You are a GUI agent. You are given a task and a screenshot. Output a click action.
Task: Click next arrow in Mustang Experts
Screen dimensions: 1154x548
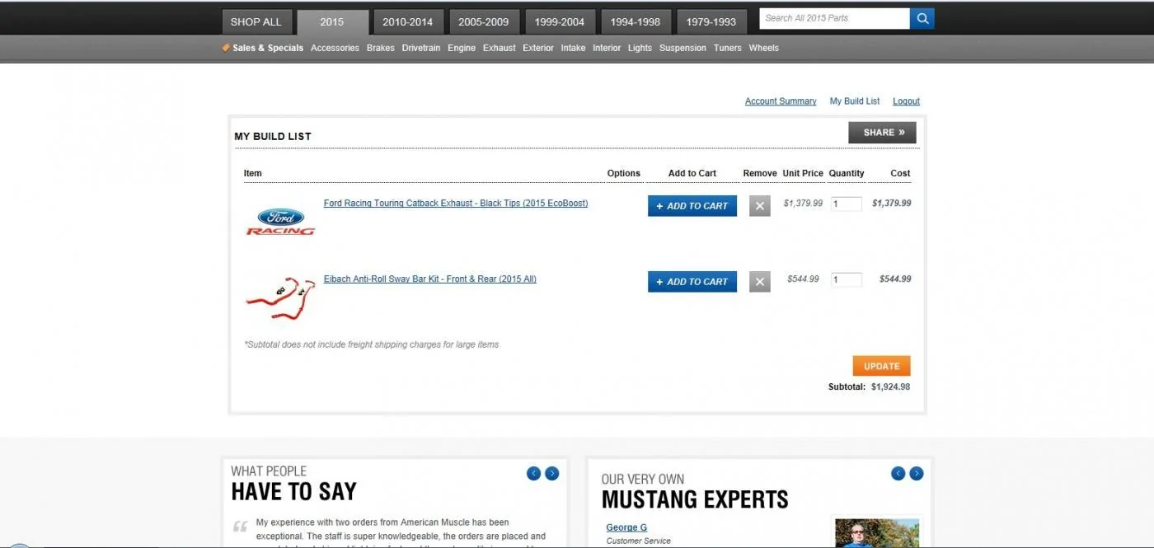916,473
